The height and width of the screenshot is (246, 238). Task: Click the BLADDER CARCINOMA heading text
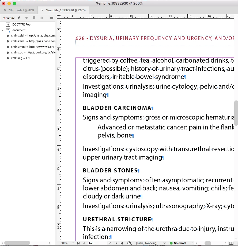pos(117,108)
